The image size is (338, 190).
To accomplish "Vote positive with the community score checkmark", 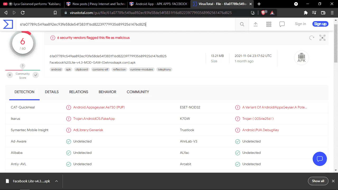I will click(x=36, y=75).
